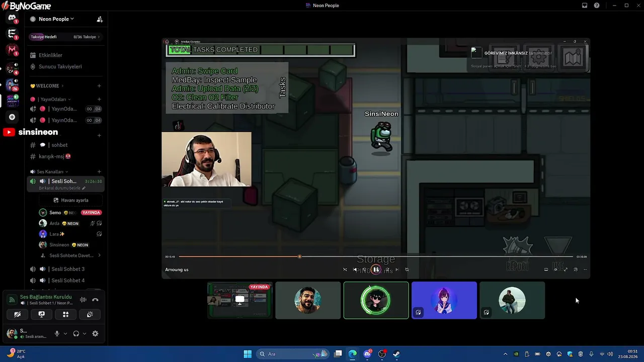Invite people to Neon People server
644x362 pixels.
click(100, 19)
